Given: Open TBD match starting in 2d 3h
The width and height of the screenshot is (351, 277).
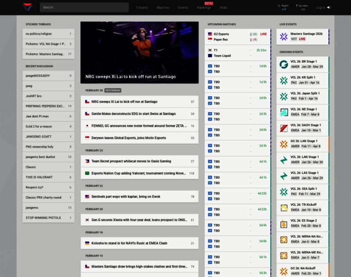Looking at the screenshot, I should (238, 116).
